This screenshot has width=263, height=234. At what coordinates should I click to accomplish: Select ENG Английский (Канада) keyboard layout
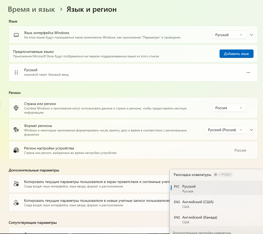[x=216, y=219]
